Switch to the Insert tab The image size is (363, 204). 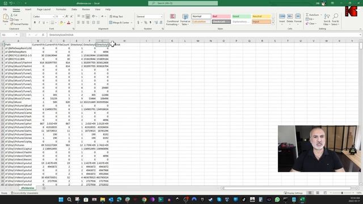click(28, 10)
